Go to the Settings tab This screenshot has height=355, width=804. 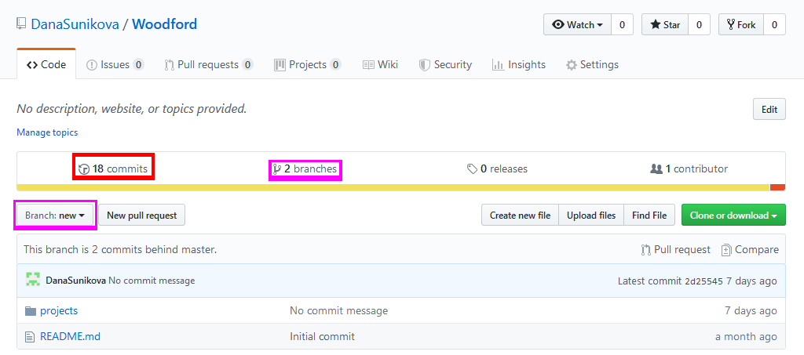(592, 65)
